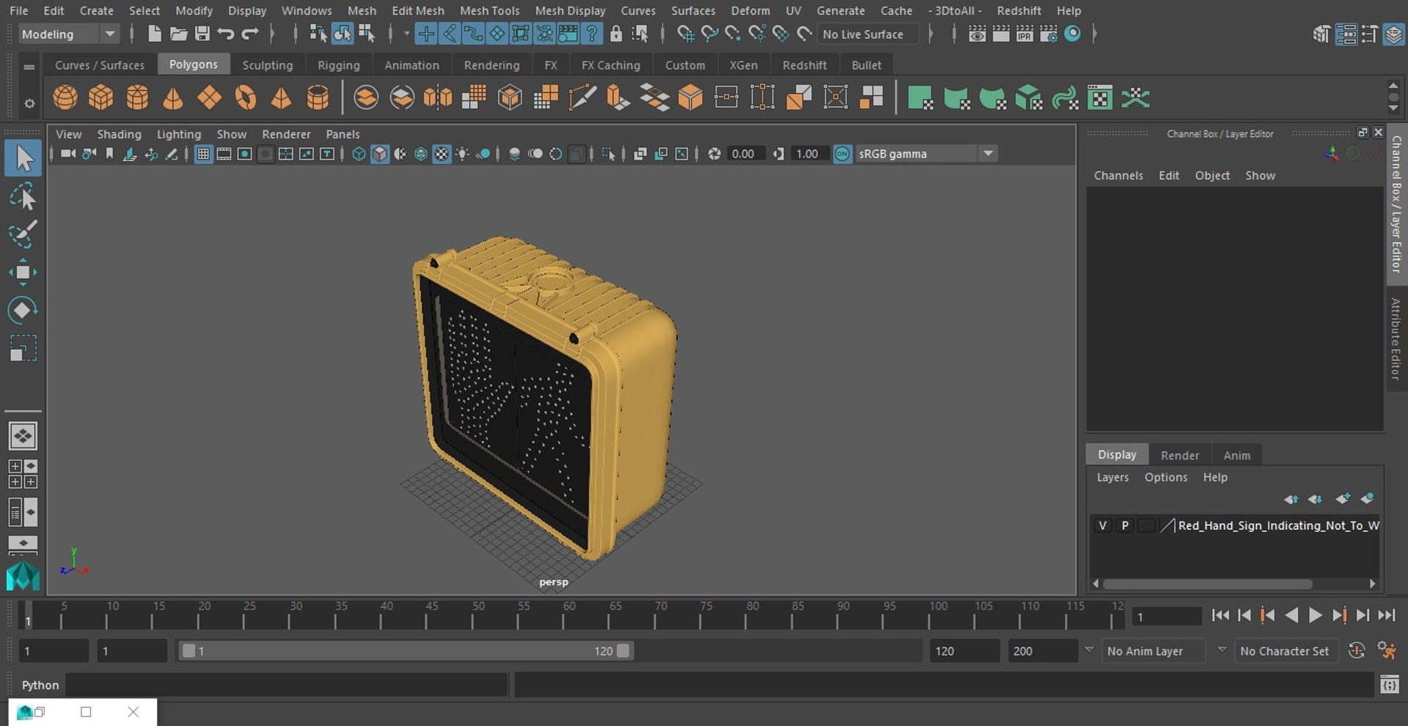Image resolution: width=1408 pixels, height=726 pixels.
Task: Toggle the layer playback P box
Action: coord(1124,525)
